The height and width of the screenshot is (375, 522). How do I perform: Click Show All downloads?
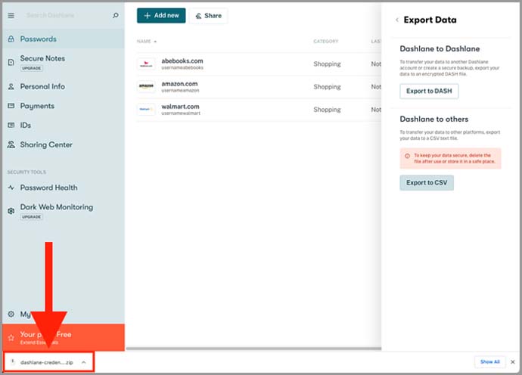pyautogui.click(x=489, y=361)
